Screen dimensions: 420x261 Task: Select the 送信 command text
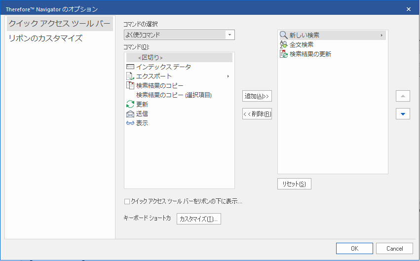click(142, 114)
